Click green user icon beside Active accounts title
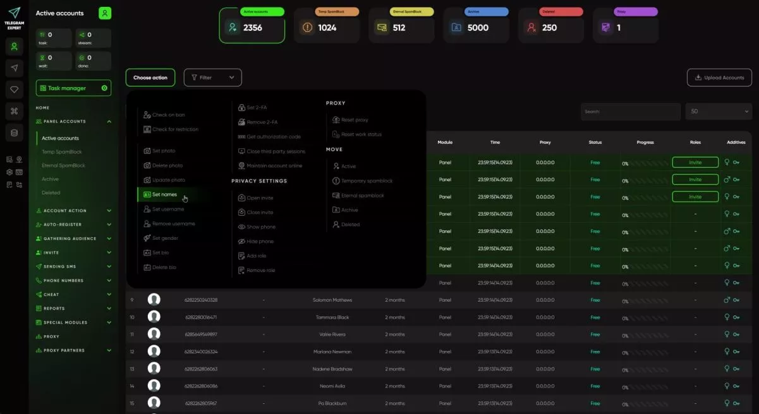The width and height of the screenshot is (759, 414). coord(105,13)
